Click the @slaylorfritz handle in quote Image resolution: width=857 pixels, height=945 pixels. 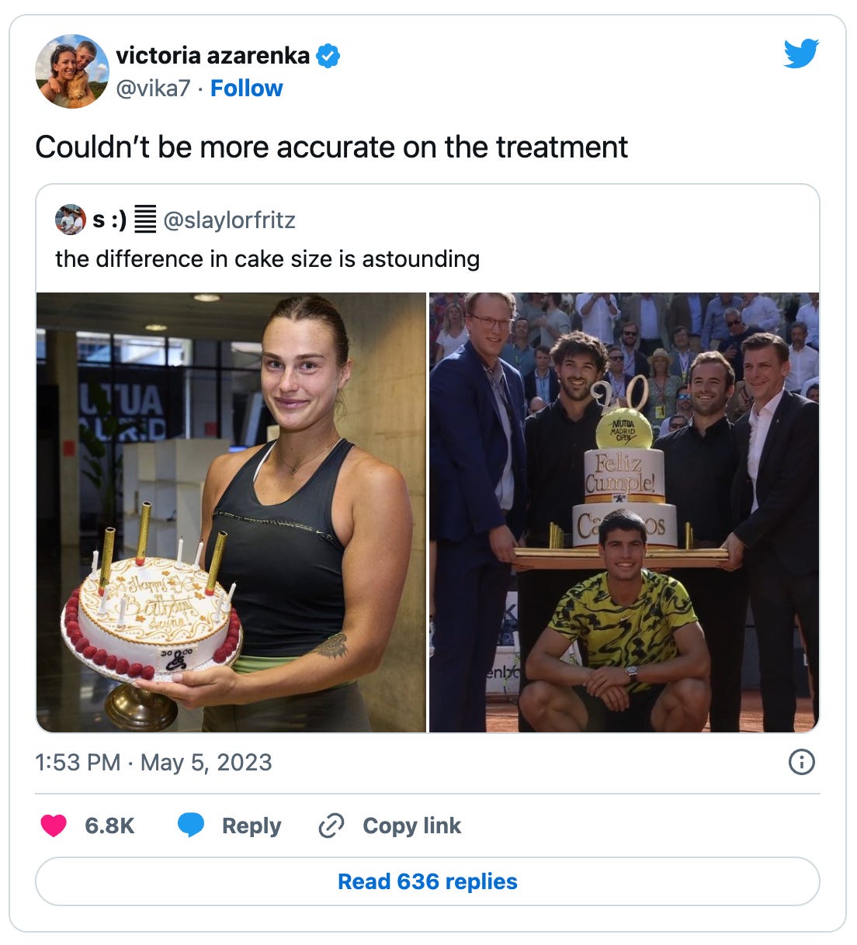tap(229, 220)
